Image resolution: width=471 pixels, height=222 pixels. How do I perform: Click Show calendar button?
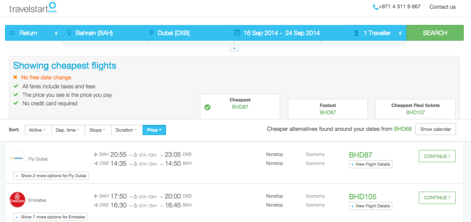coord(435,129)
